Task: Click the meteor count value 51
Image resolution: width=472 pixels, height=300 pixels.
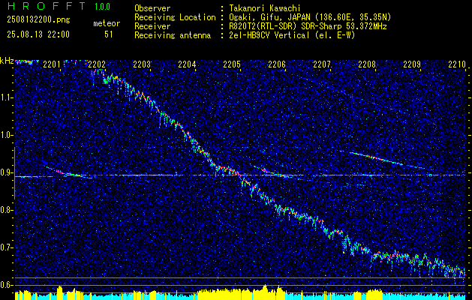Action: 108,34
